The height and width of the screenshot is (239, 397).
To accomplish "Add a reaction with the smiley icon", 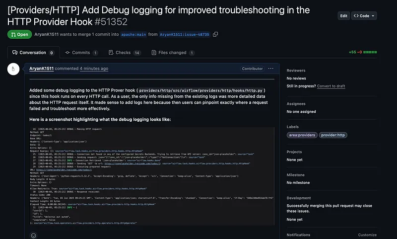I will (33, 236).
